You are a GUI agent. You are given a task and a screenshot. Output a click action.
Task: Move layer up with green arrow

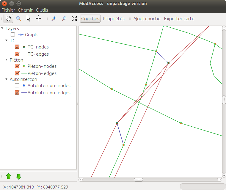tap(9, 176)
